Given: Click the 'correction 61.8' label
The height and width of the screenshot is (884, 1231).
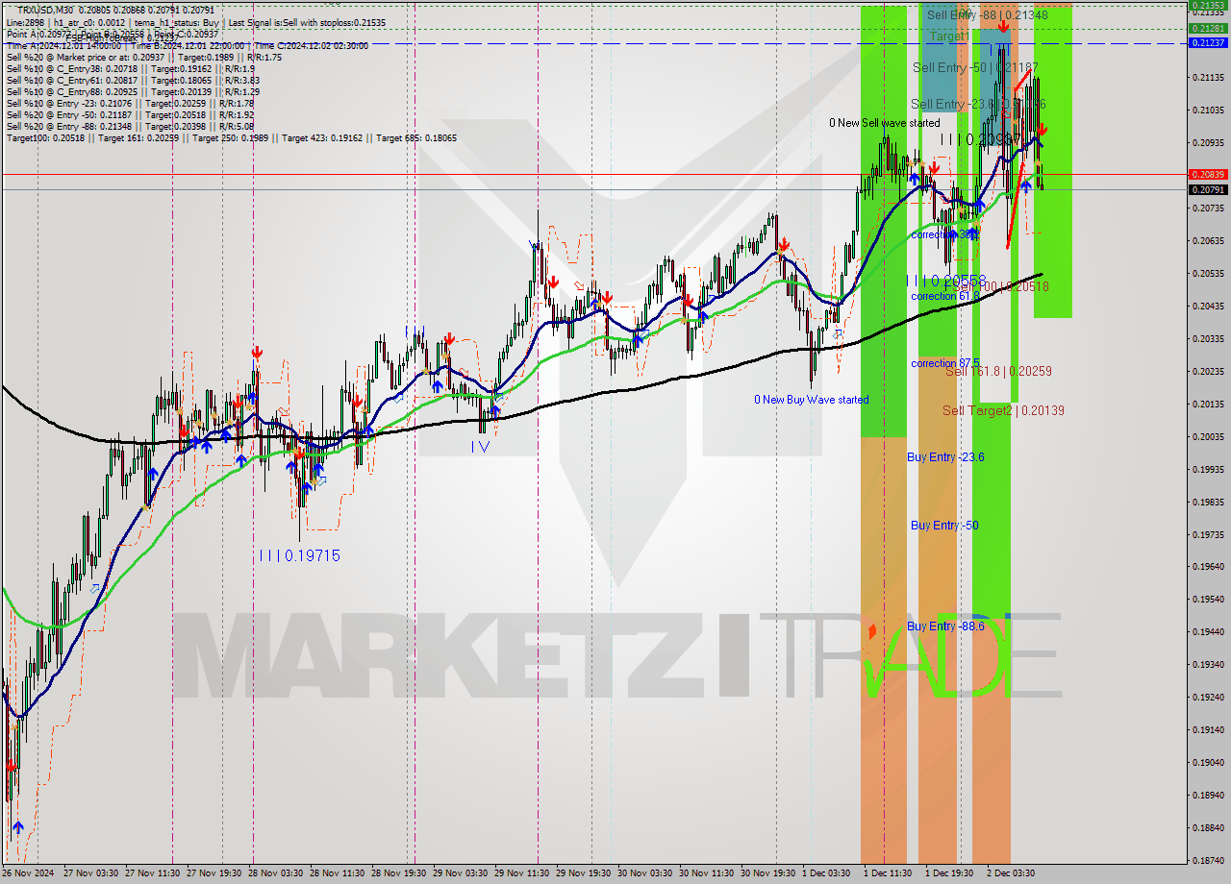Looking at the screenshot, I should [x=946, y=296].
